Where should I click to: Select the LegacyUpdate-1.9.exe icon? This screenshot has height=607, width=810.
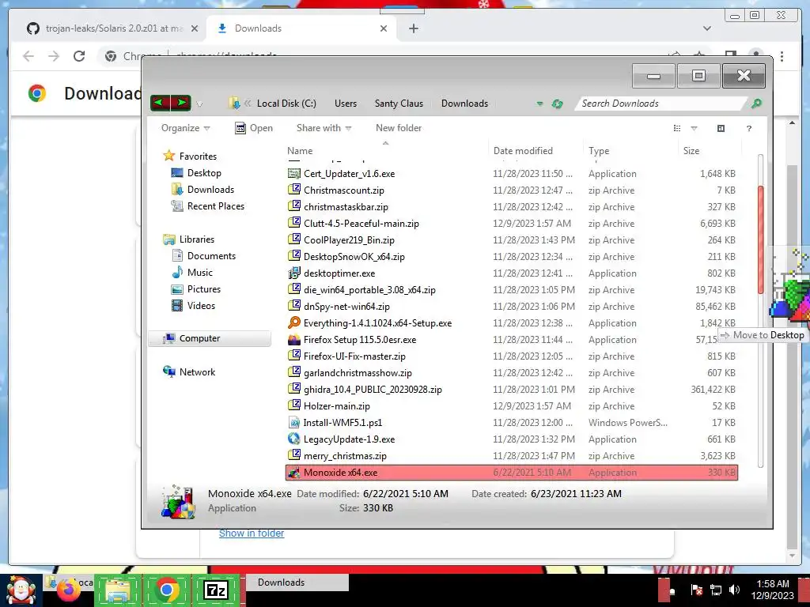[x=294, y=439]
